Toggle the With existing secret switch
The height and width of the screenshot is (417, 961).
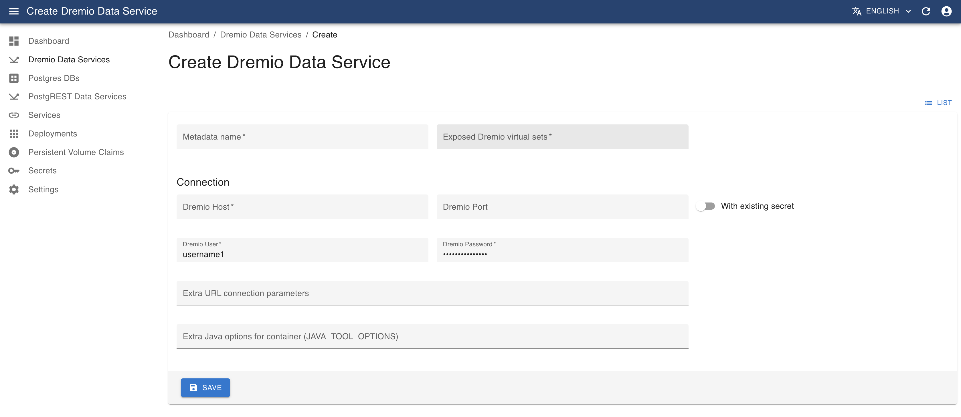pos(705,206)
